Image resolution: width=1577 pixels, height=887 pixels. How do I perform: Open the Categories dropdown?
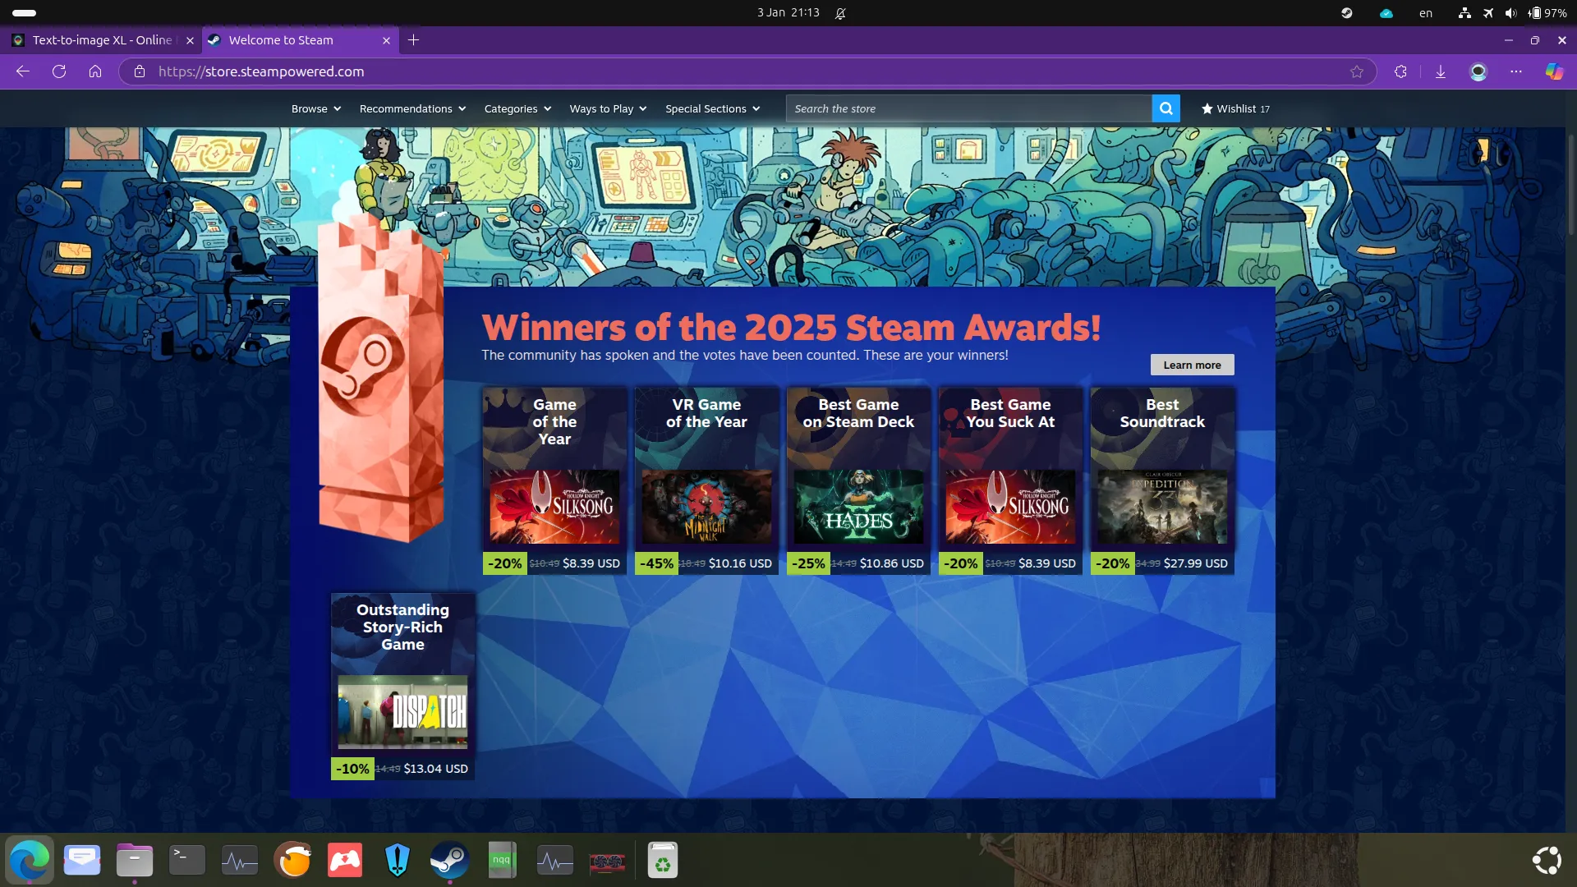click(517, 108)
